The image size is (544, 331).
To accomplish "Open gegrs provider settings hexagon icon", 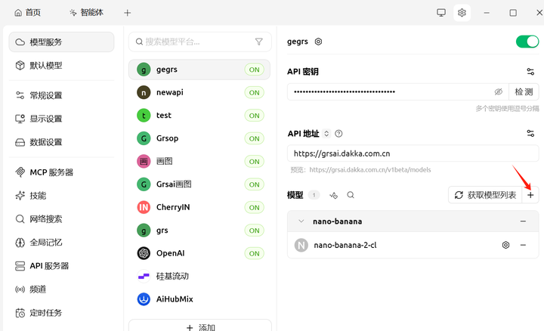I will [x=318, y=42].
